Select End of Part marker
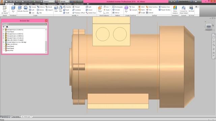Image resolution: width=216 pixels, height=121 pixels. (9, 50)
